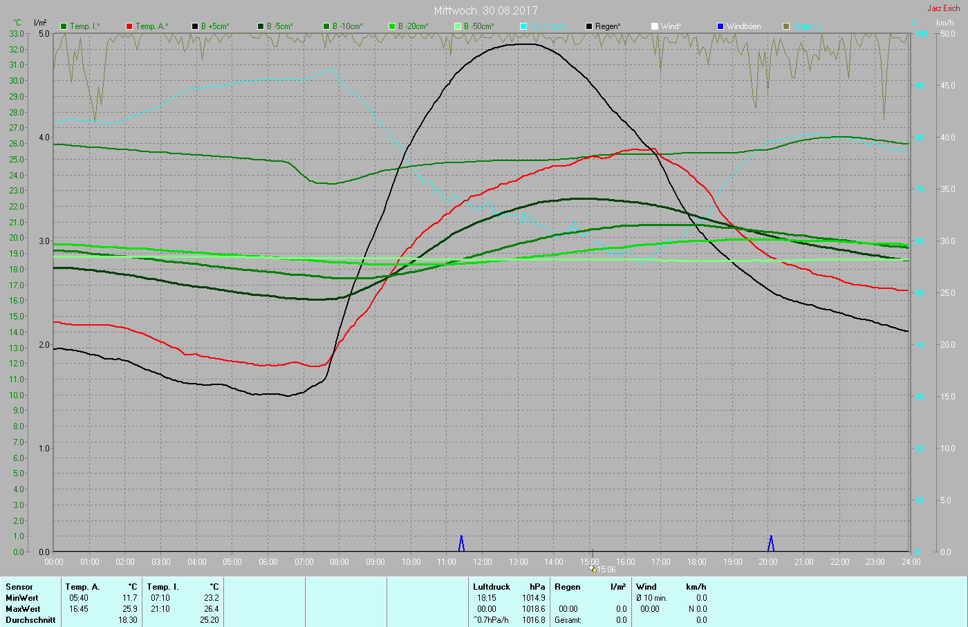
Task: Click the pressure value 1018.6
Action: coord(534,609)
